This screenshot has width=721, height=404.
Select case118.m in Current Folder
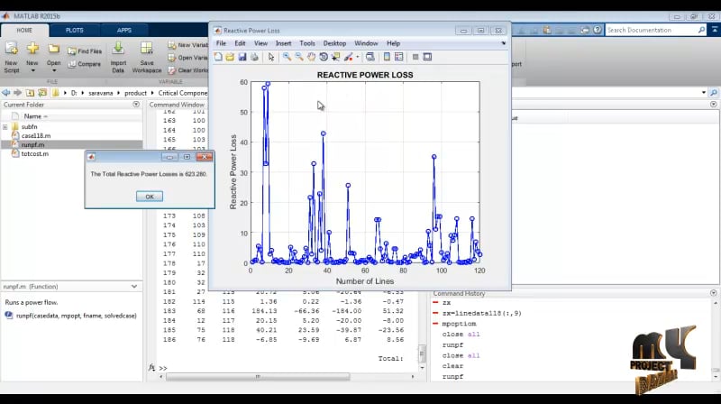tap(36, 136)
